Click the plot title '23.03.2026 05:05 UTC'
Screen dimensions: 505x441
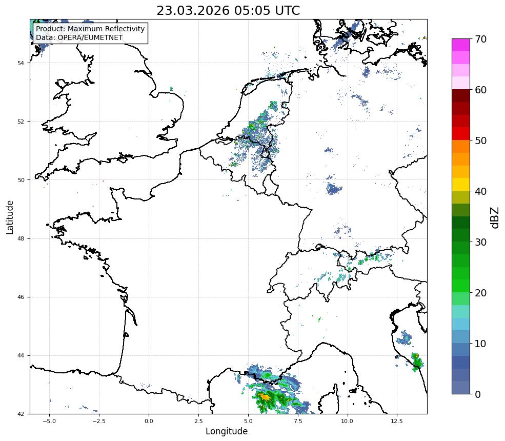pyautogui.click(x=228, y=11)
